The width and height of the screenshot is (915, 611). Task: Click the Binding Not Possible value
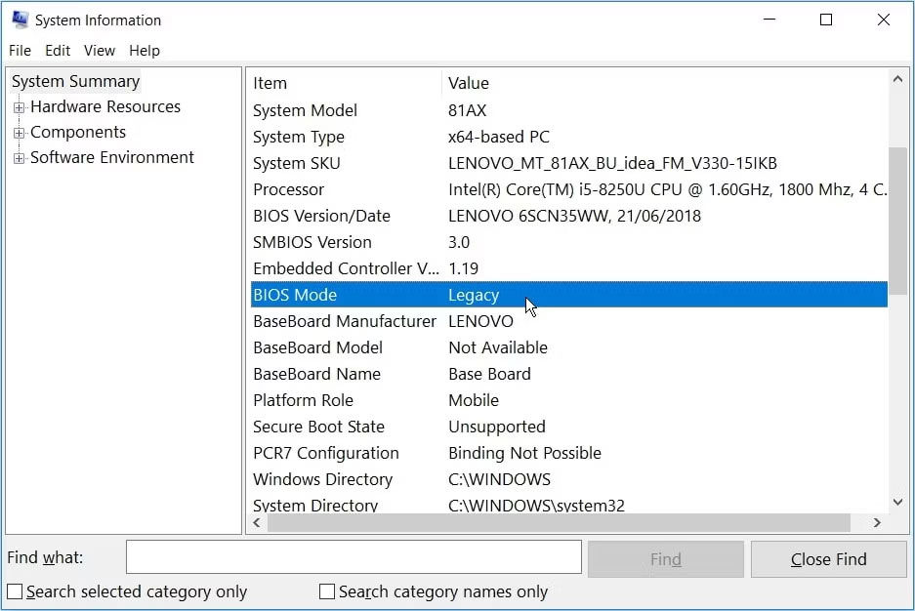(x=524, y=453)
